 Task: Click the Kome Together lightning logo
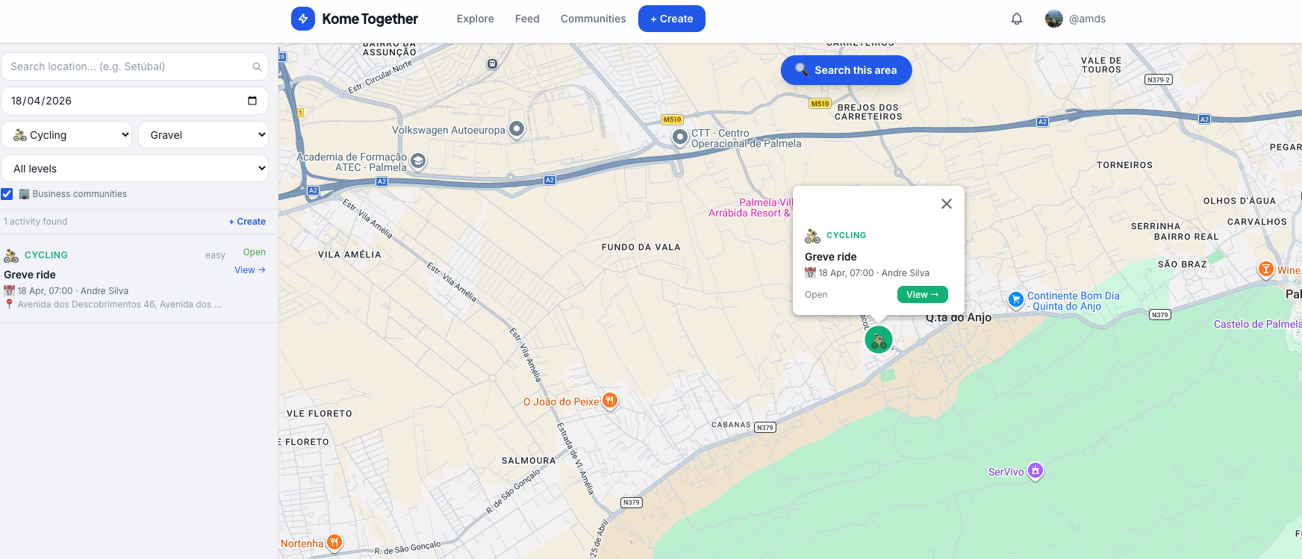[303, 19]
